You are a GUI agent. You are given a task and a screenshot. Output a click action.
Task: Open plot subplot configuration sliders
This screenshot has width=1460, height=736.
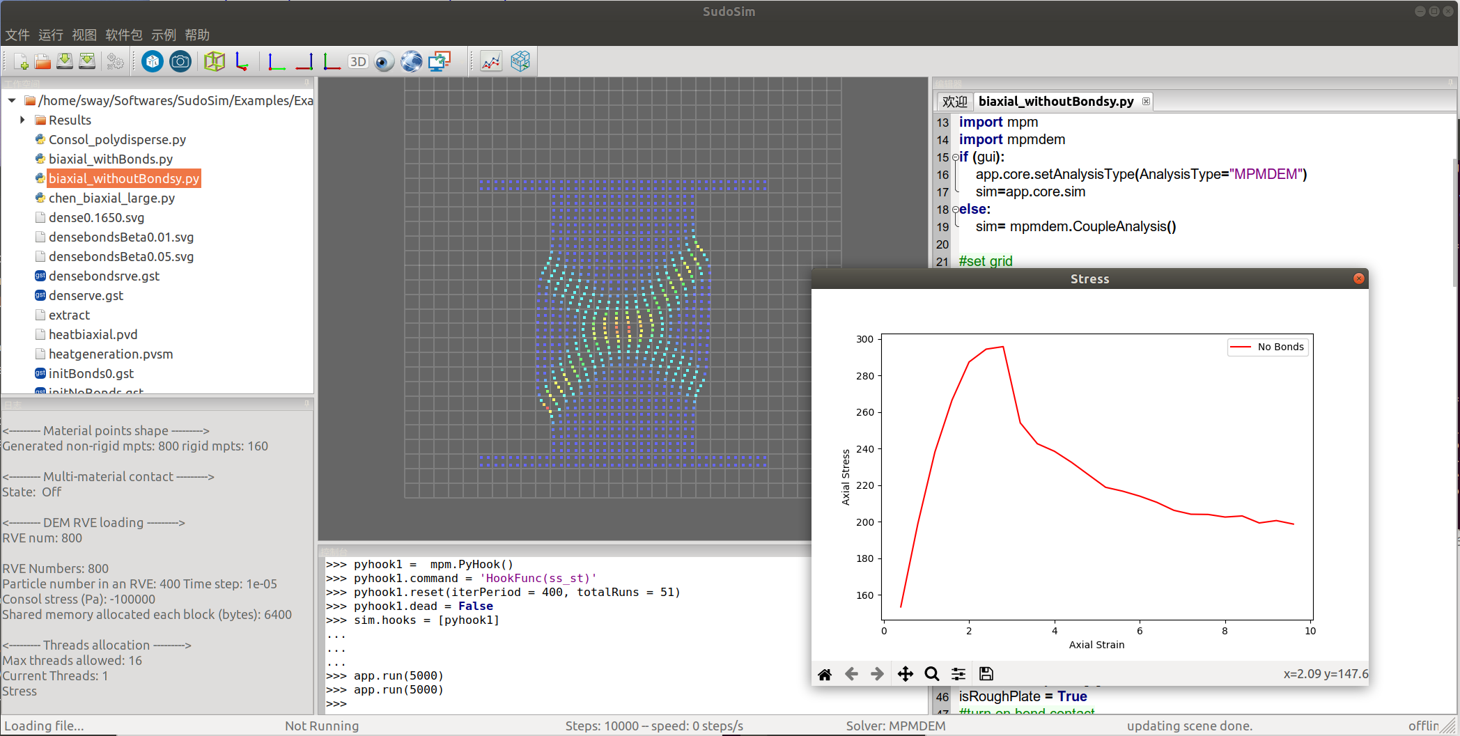click(x=958, y=674)
